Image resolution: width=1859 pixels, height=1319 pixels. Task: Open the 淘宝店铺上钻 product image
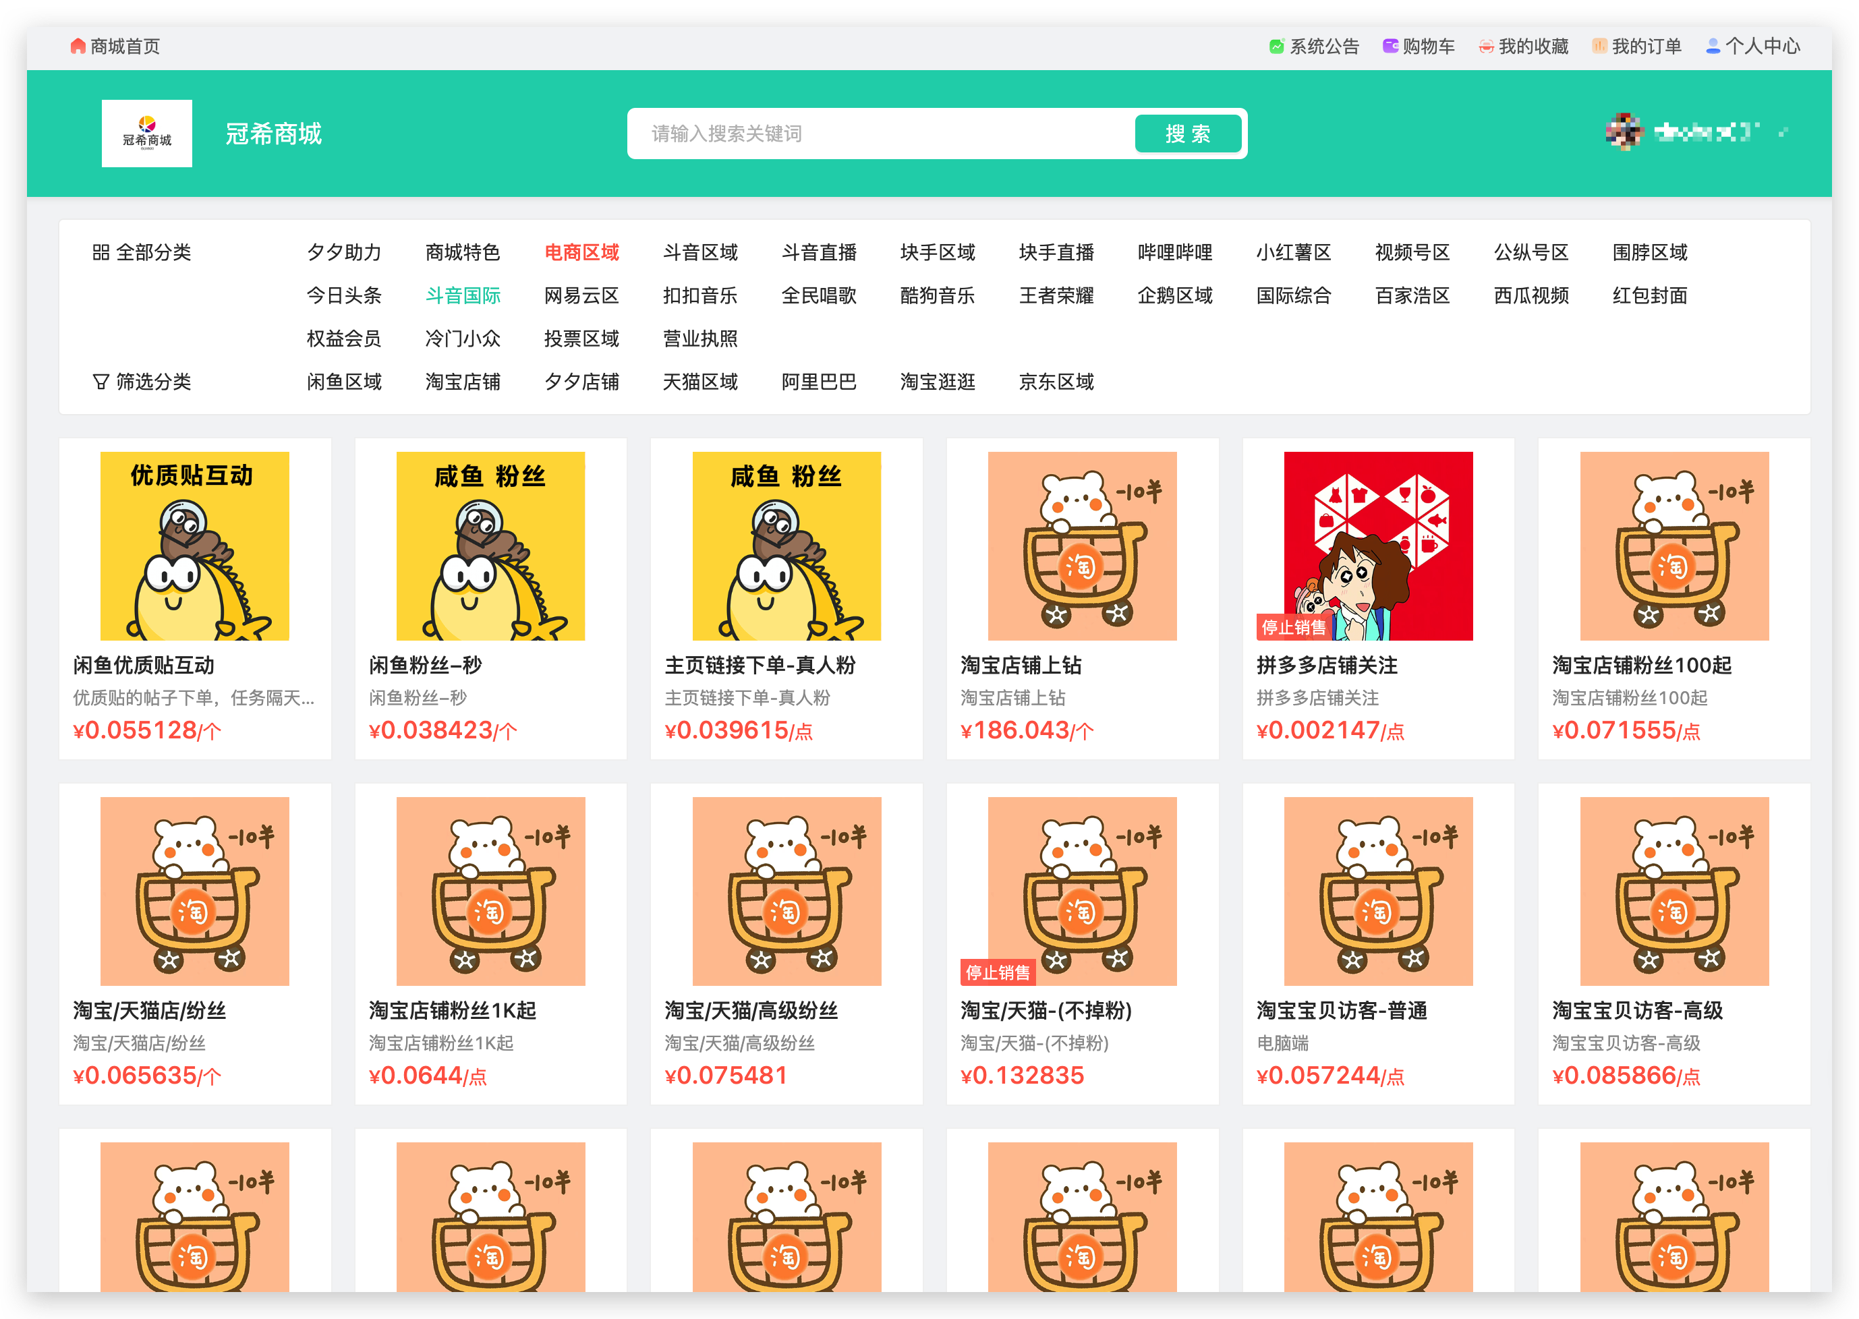1081,546
